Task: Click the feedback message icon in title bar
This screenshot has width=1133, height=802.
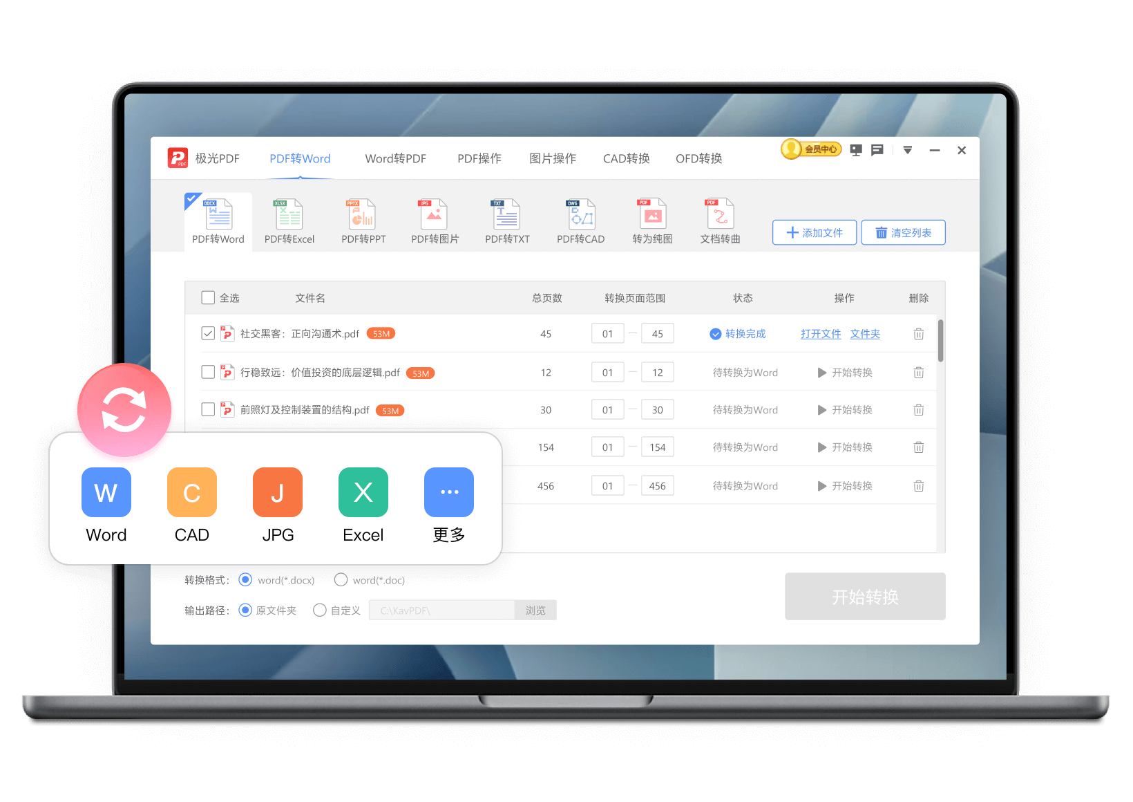Action: pyautogui.click(x=877, y=150)
